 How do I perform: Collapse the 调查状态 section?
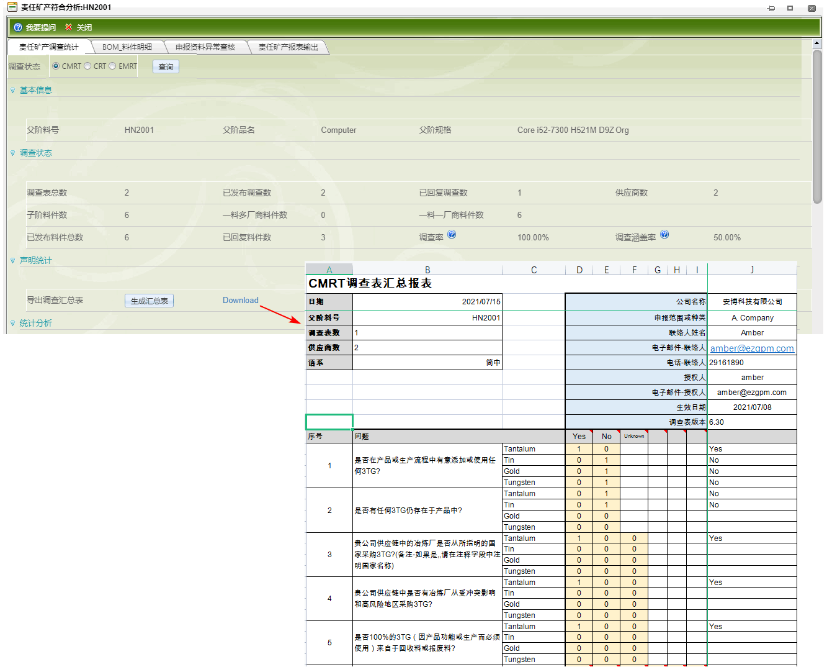[x=12, y=153]
